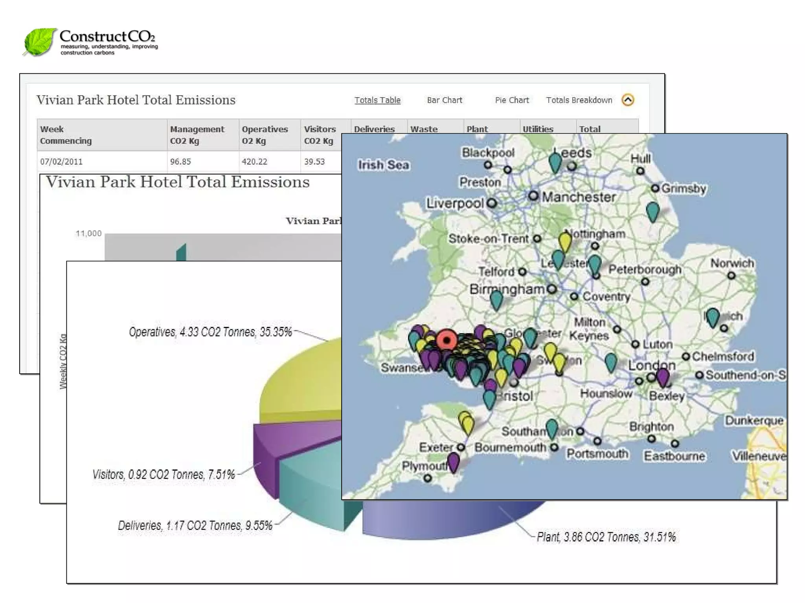Viewport: 805px width, 603px height.
Task: Select yellow map pin near Nottingham
Action: [x=565, y=241]
